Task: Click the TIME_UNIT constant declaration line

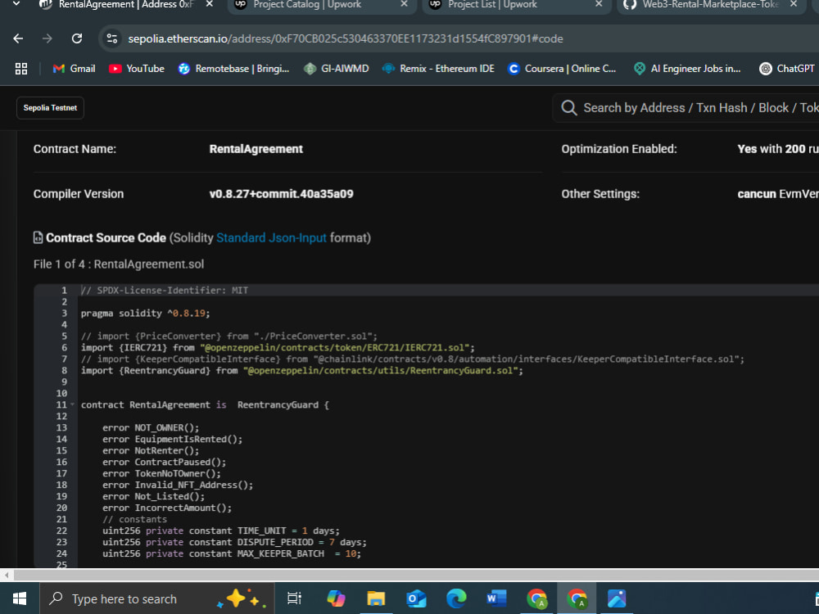Action: pyautogui.click(x=221, y=531)
